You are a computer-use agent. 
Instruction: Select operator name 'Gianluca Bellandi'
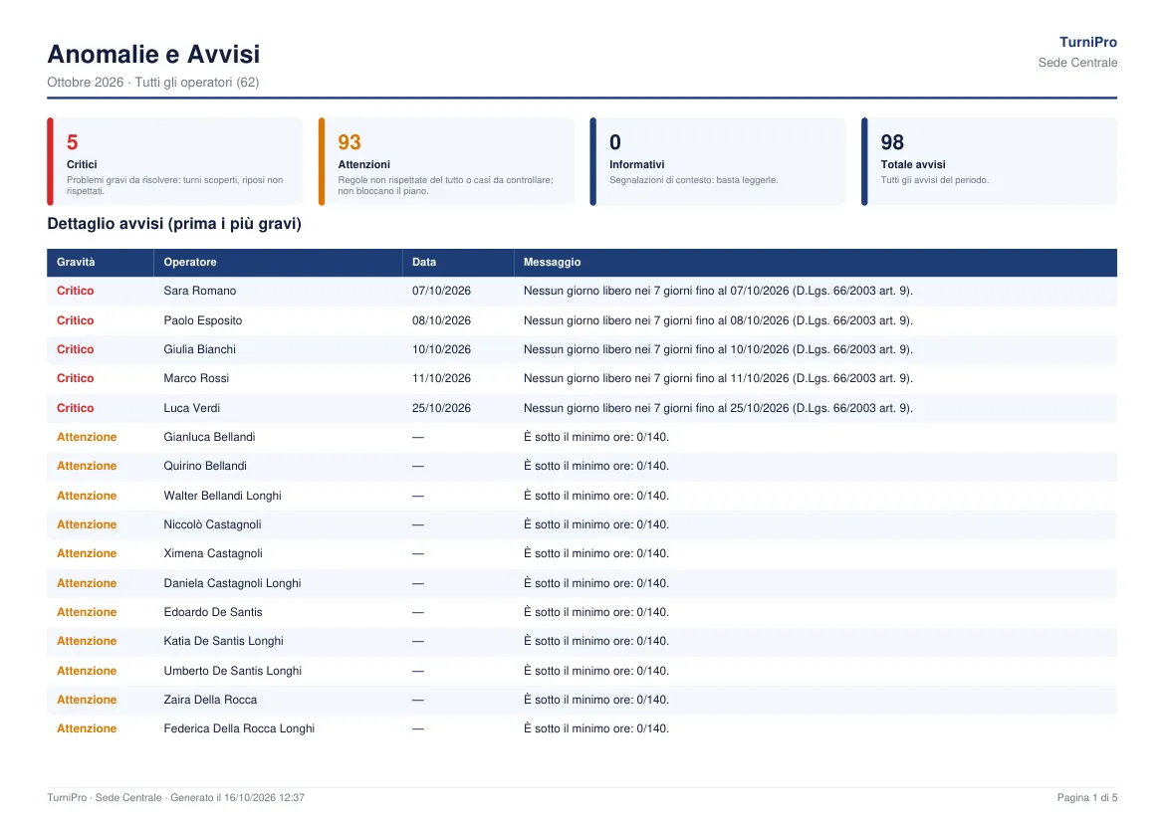[x=209, y=438]
